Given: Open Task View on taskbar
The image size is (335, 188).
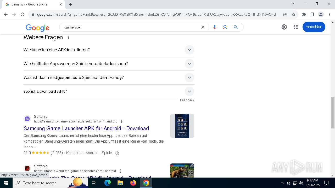Looking at the screenshot, I should point(94,183).
